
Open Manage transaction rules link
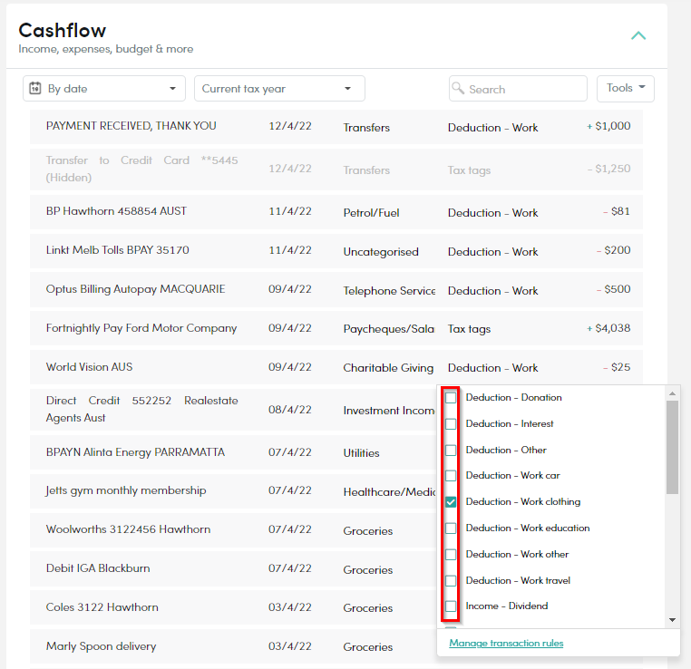point(506,643)
